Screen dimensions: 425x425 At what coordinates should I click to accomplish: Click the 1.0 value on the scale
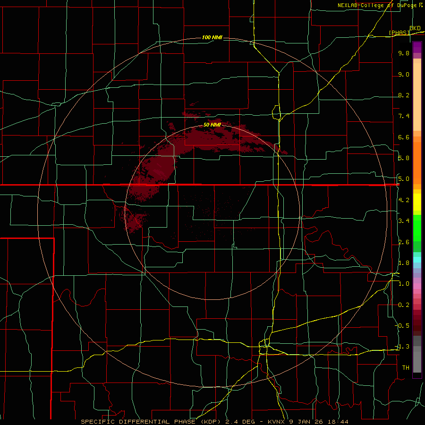tap(404, 284)
